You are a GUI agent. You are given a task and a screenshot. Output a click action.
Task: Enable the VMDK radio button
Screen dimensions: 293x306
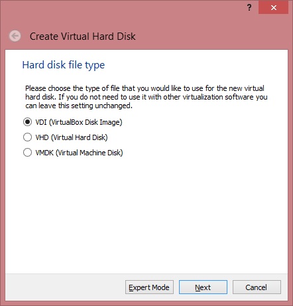[x=27, y=153]
